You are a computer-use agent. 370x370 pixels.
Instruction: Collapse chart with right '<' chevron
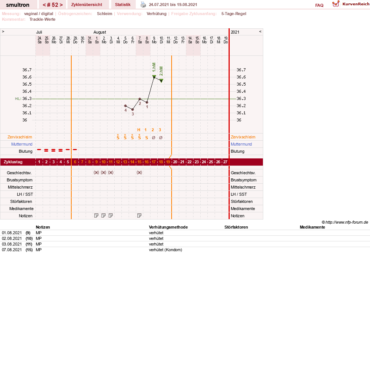tap(260, 31)
